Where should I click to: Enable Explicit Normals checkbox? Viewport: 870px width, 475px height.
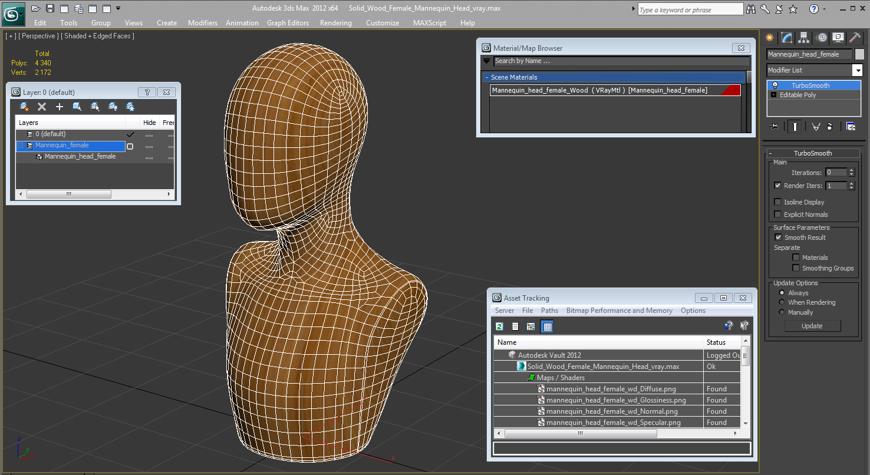tap(777, 215)
